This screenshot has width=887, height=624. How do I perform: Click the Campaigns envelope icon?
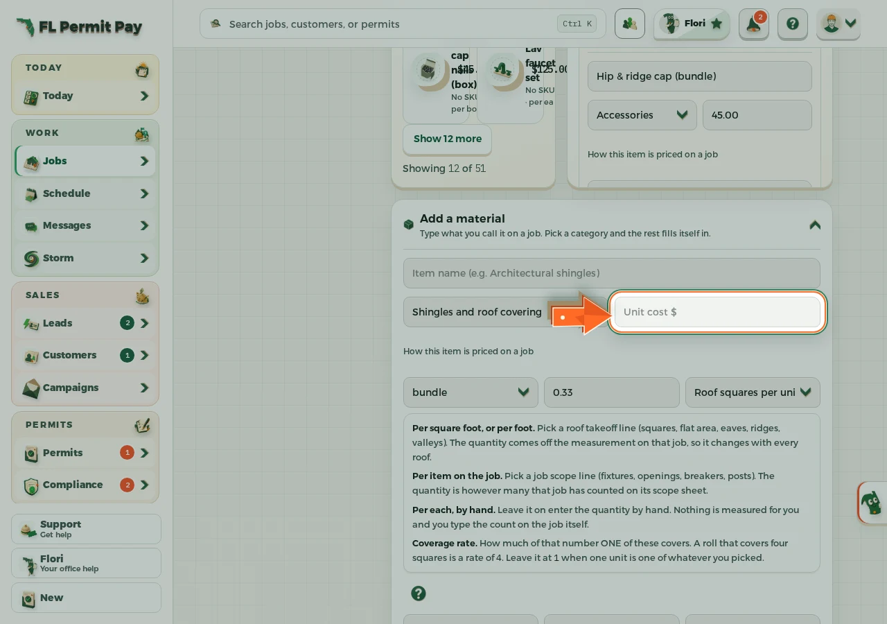tap(30, 388)
